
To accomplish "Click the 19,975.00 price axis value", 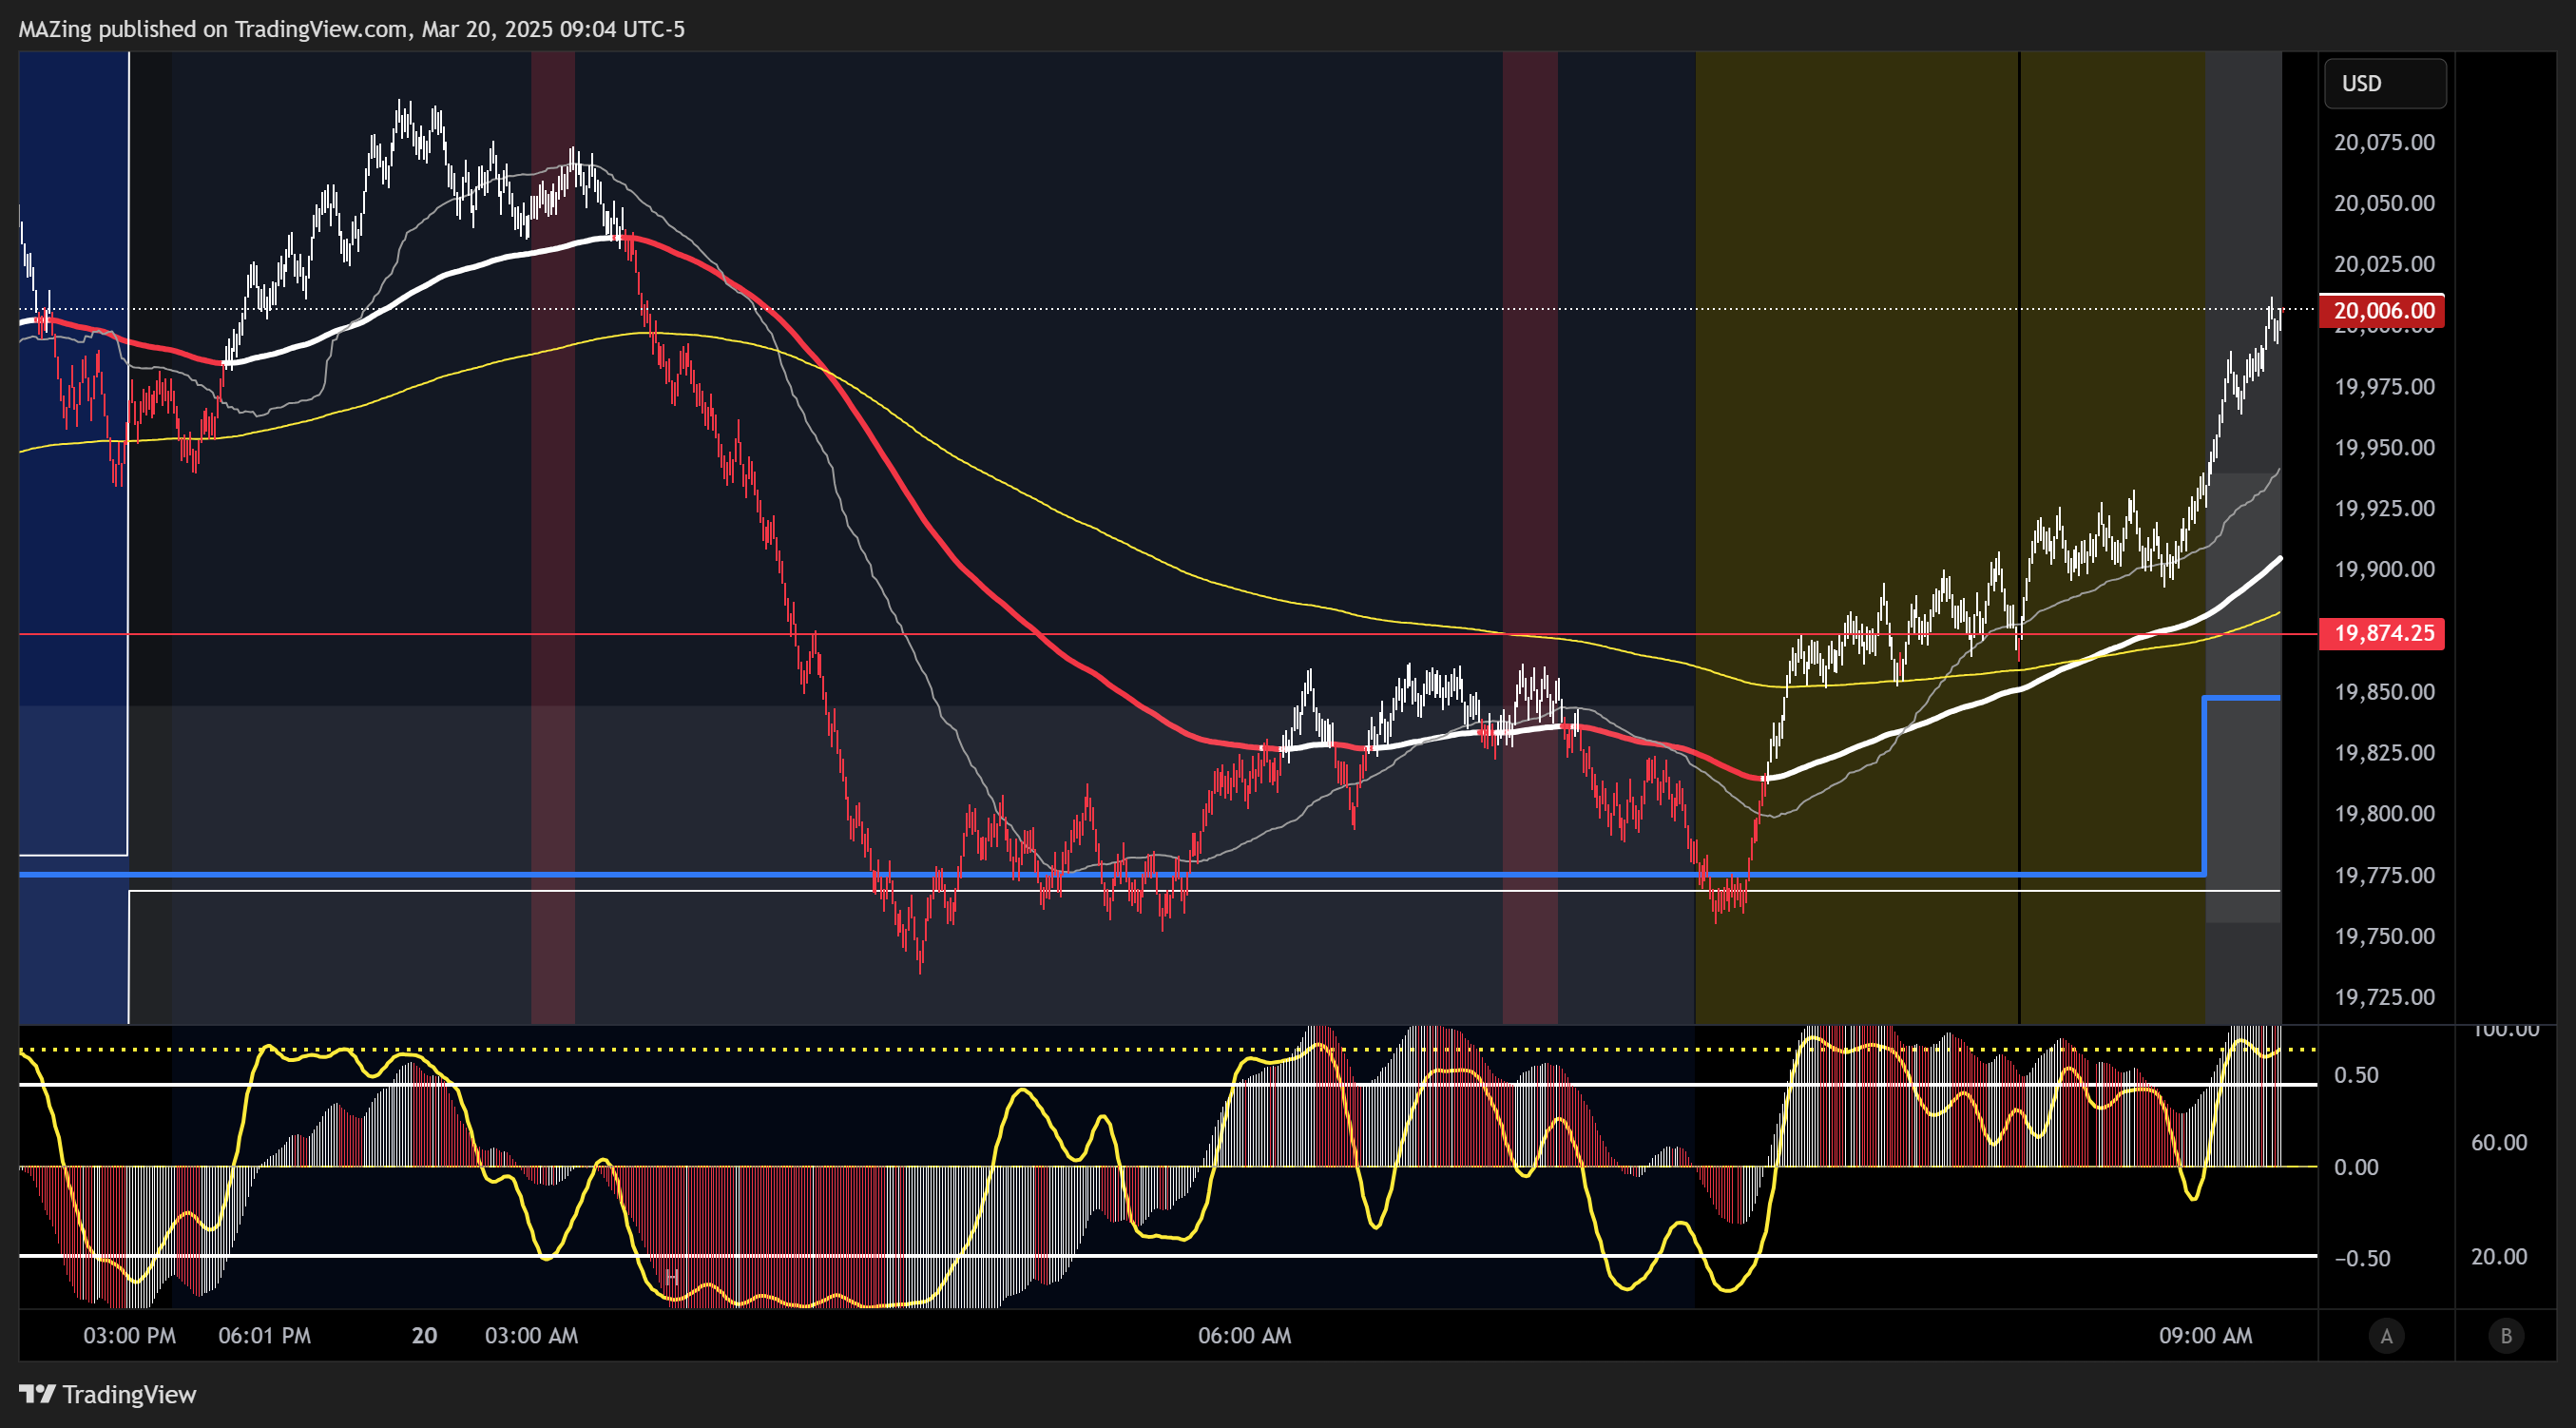I will 2384,386.
